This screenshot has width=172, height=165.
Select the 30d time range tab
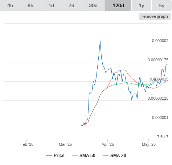click(x=93, y=5)
